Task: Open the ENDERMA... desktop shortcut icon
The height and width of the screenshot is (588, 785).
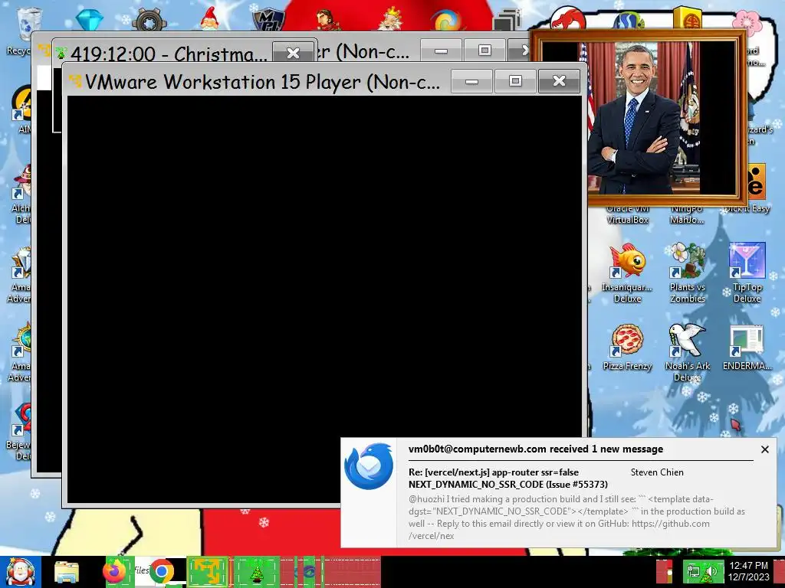Action: [x=747, y=340]
